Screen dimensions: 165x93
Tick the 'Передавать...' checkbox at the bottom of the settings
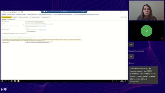click(x=26, y=33)
